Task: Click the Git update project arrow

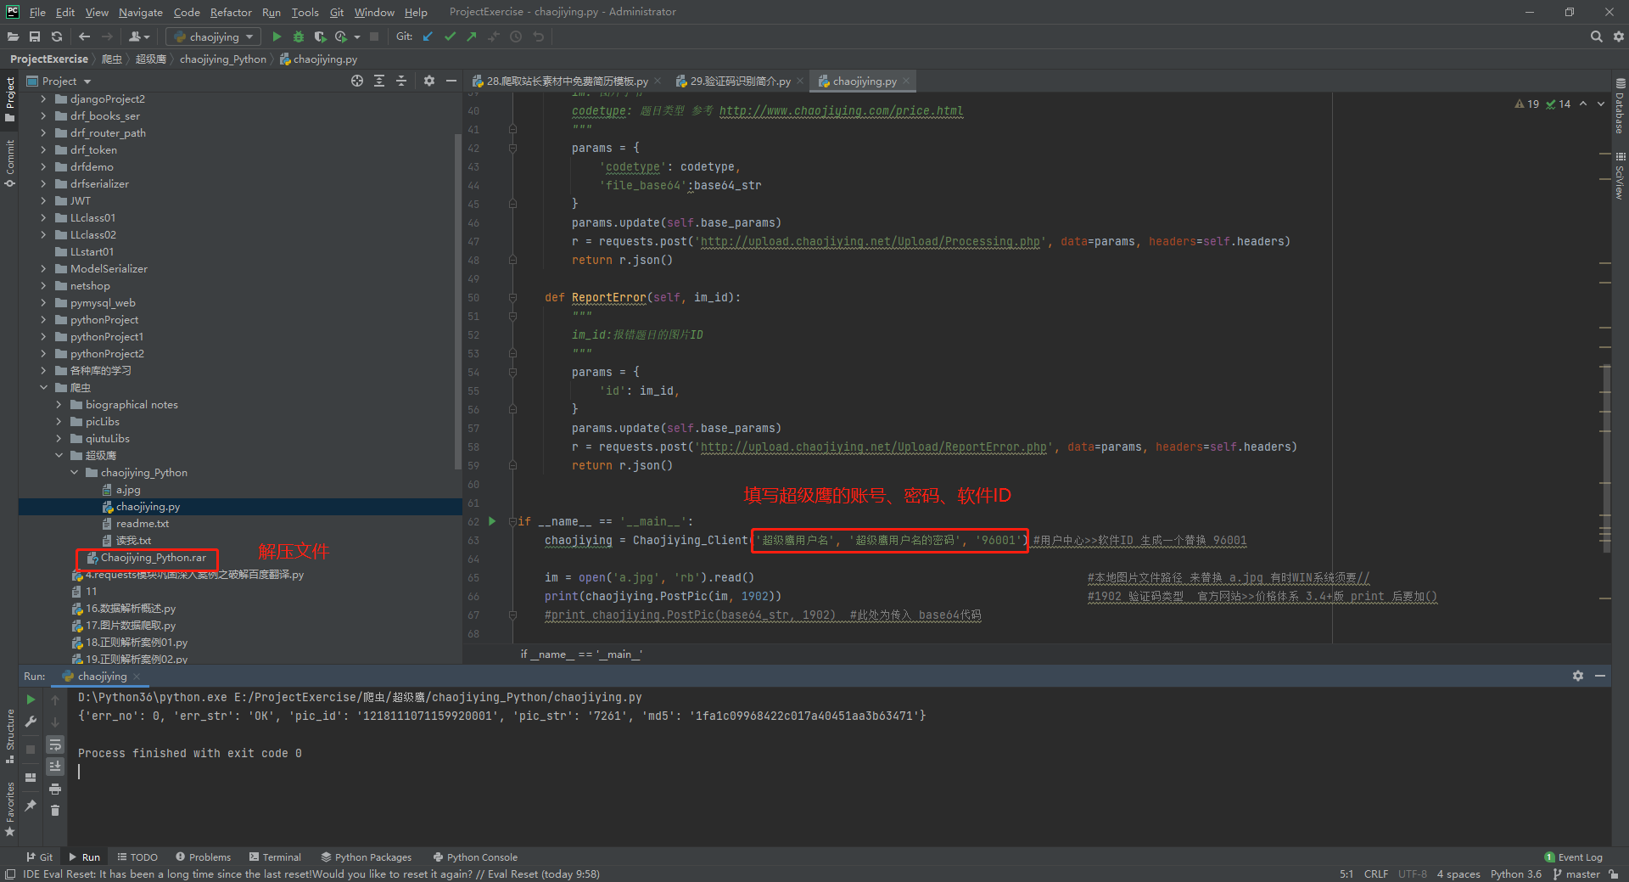Action: tap(428, 37)
